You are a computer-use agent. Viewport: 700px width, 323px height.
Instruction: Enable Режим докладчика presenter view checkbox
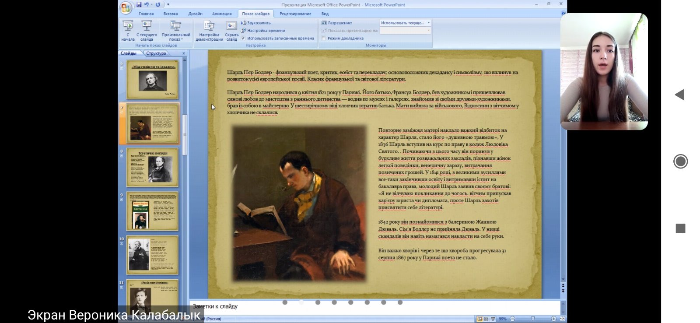(324, 39)
